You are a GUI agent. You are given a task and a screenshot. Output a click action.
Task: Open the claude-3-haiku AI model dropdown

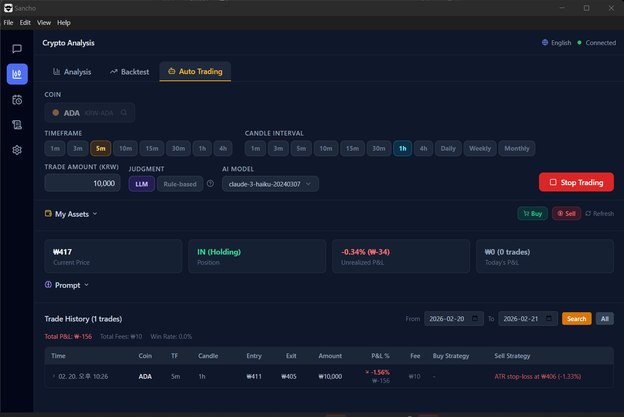click(270, 183)
